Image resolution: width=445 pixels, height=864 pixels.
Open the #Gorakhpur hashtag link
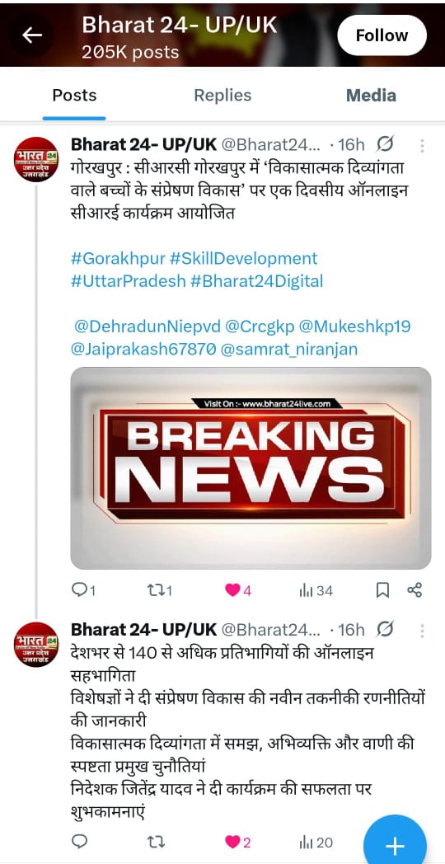[117, 258]
